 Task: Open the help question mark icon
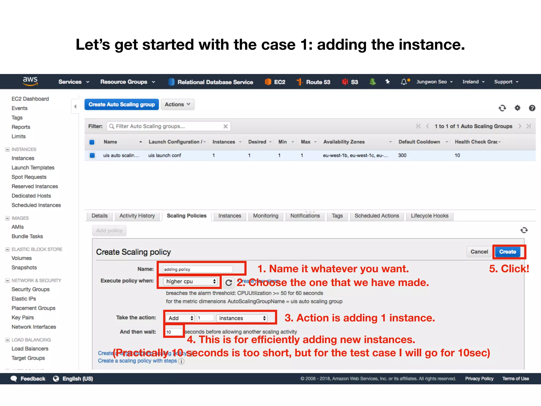(x=532, y=108)
